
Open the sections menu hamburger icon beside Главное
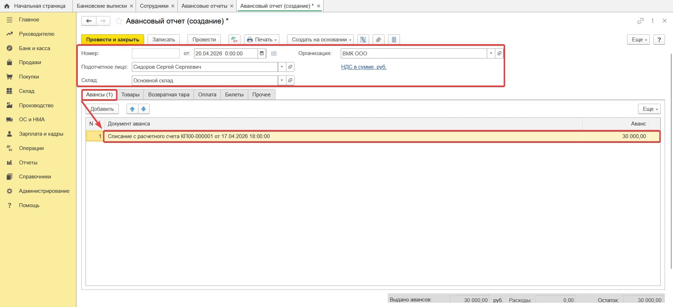pos(9,20)
